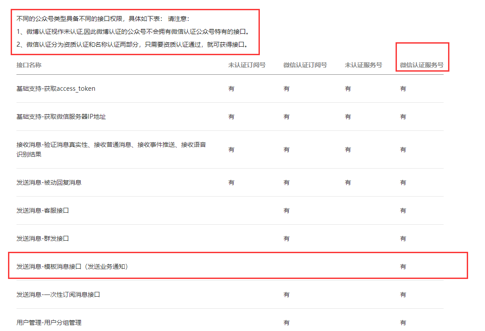The image size is (485, 331).
Task: Click 有 for 被动回复消息 under 未认证服务号
Action: click(x=348, y=182)
